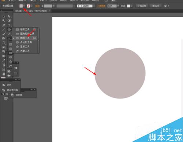Click the Ellipse tool button in toolbar
183x142 pixels.
coord(9,30)
